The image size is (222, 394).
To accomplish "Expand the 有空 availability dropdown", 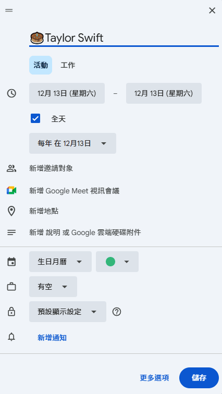I will click(x=53, y=287).
